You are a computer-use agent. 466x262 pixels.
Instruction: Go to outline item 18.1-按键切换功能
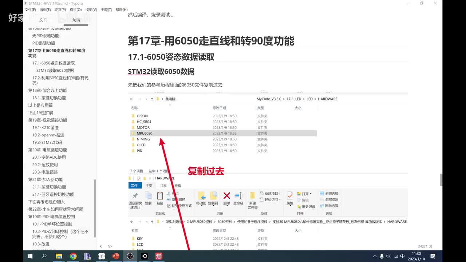pyautogui.click(x=49, y=98)
